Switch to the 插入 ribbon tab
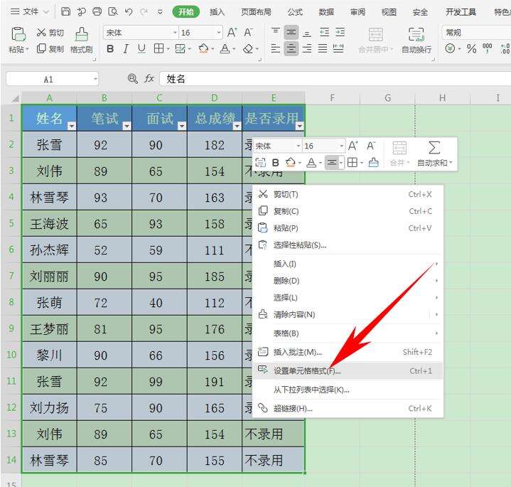This screenshot has width=511, height=487. (x=217, y=12)
